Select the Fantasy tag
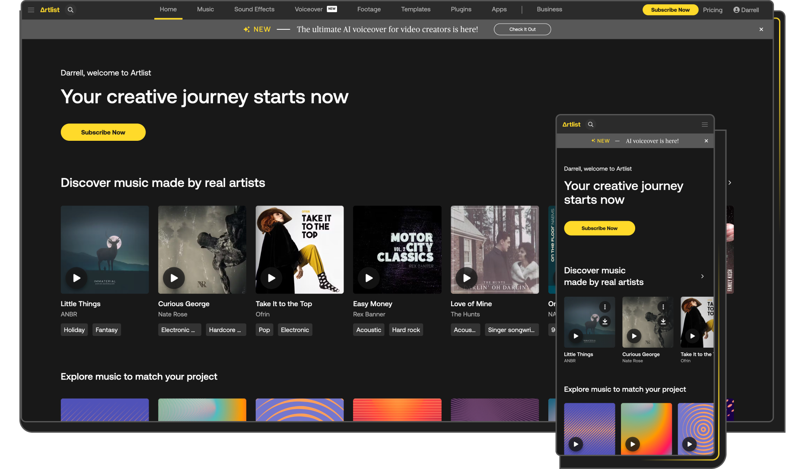 point(106,330)
